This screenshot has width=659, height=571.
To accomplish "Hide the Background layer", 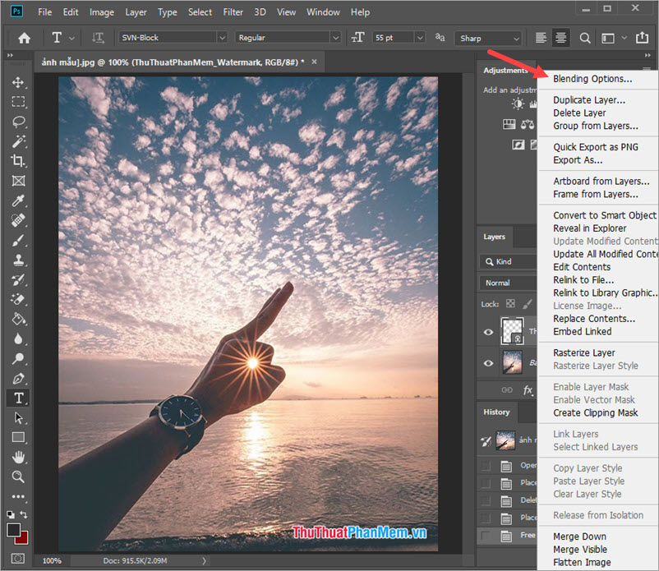I will click(488, 362).
